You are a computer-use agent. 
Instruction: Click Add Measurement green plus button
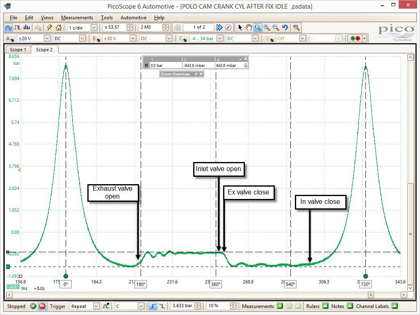(280, 306)
